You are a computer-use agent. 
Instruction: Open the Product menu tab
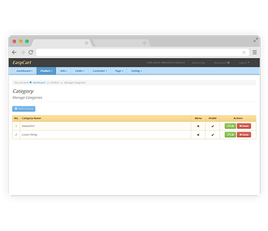pyautogui.click(x=47, y=71)
